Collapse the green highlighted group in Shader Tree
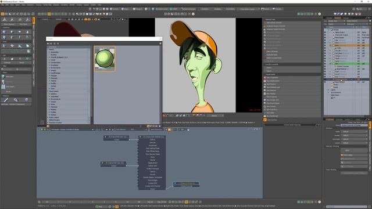 pos(330,64)
